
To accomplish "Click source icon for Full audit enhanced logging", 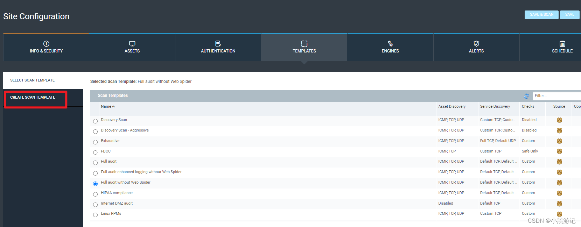I will coord(559,172).
